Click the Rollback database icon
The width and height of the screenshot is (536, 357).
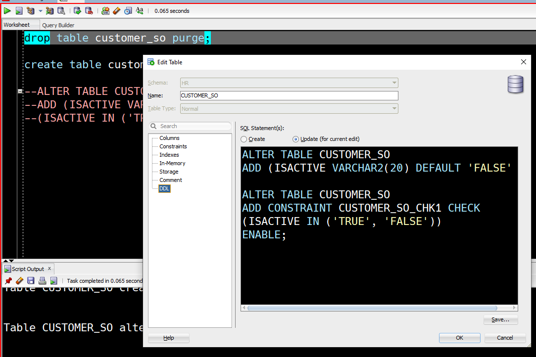click(89, 11)
